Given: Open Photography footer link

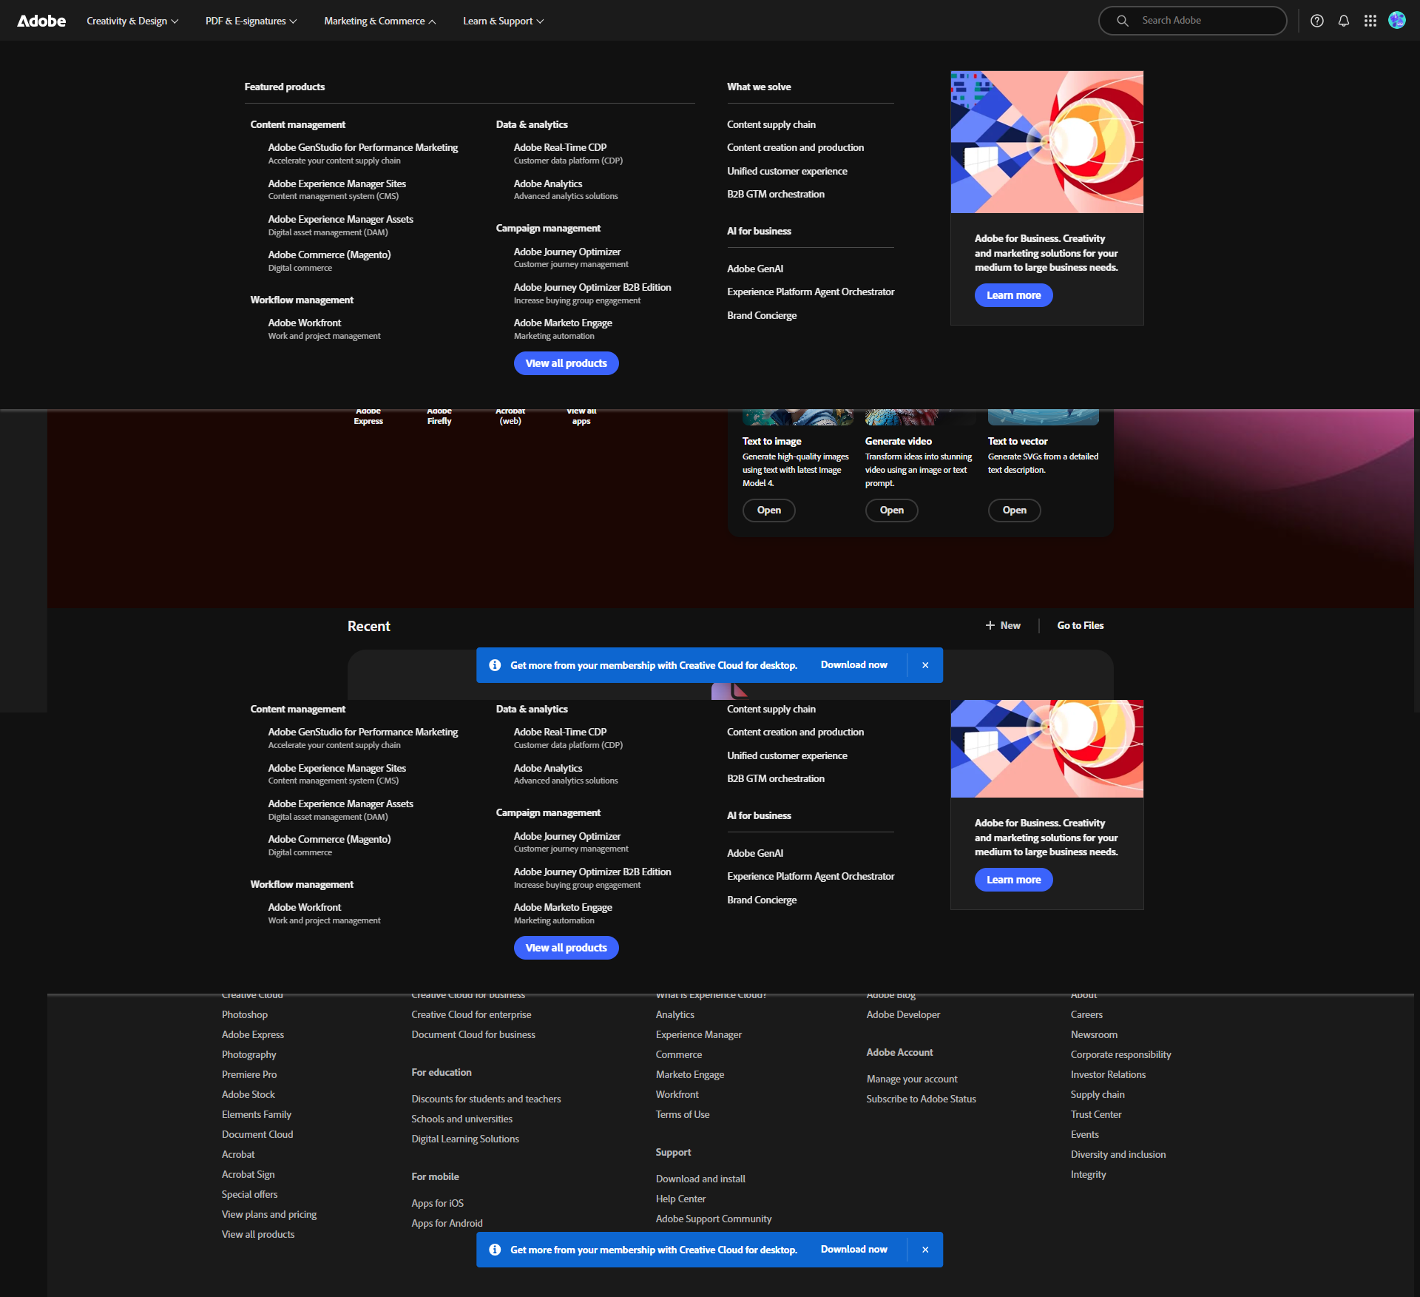Looking at the screenshot, I should (x=249, y=1054).
